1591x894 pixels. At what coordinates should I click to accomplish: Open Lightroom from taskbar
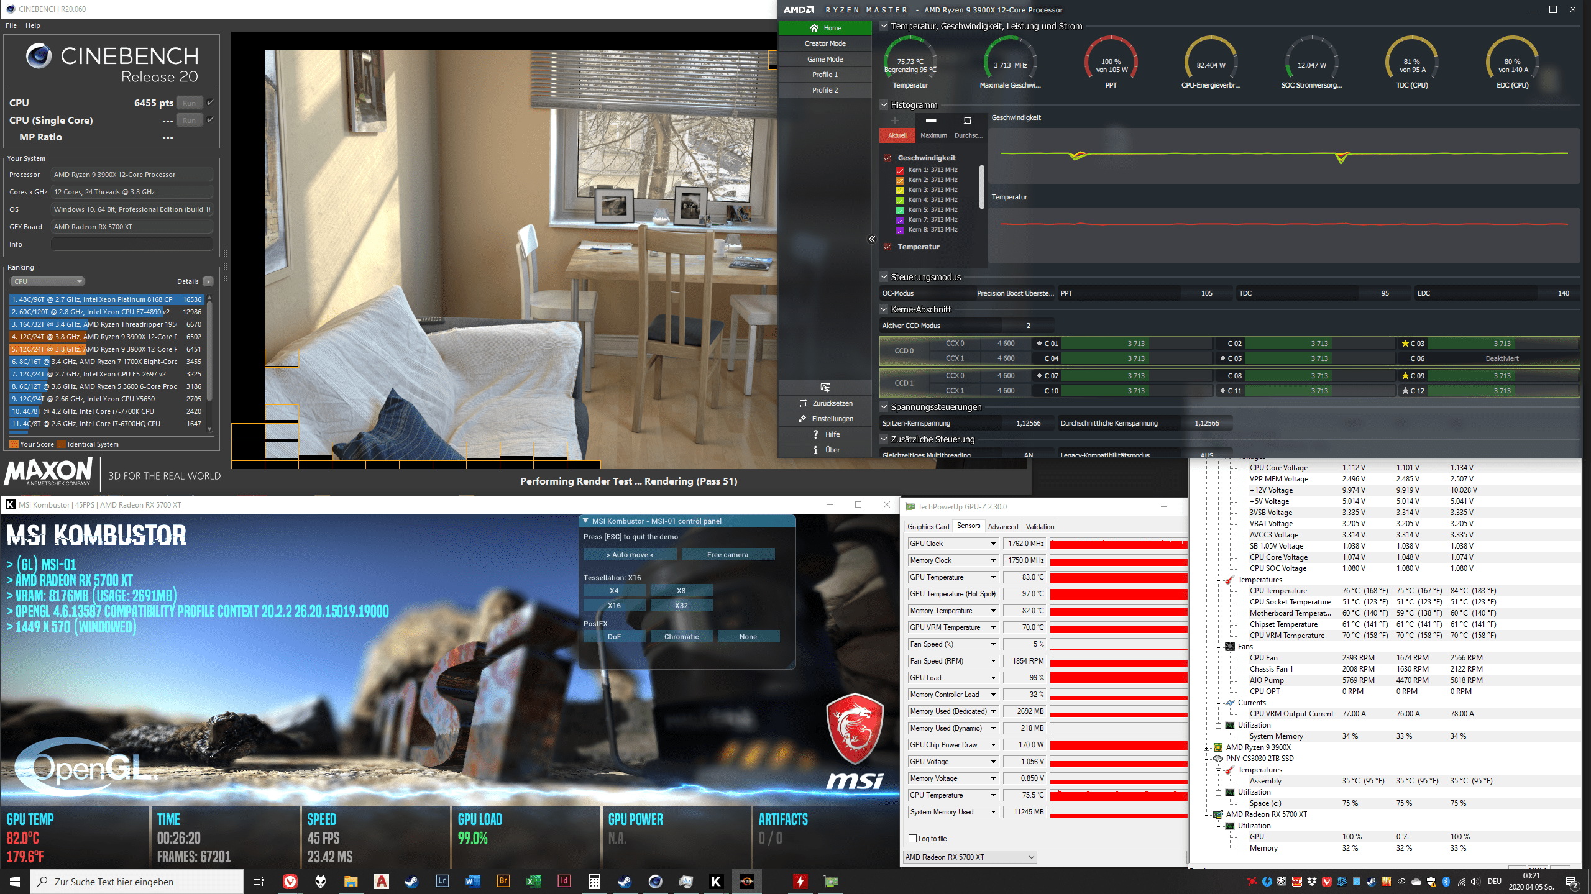point(442,881)
